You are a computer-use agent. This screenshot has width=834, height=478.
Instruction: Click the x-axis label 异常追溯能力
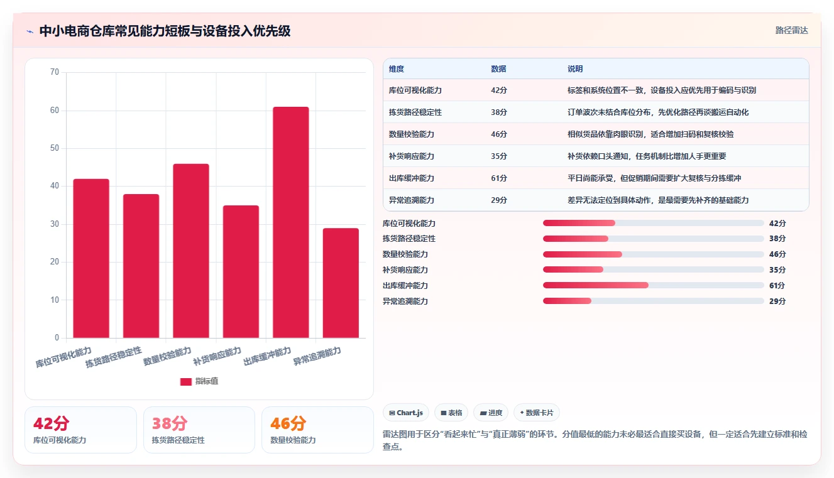[x=317, y=357]
